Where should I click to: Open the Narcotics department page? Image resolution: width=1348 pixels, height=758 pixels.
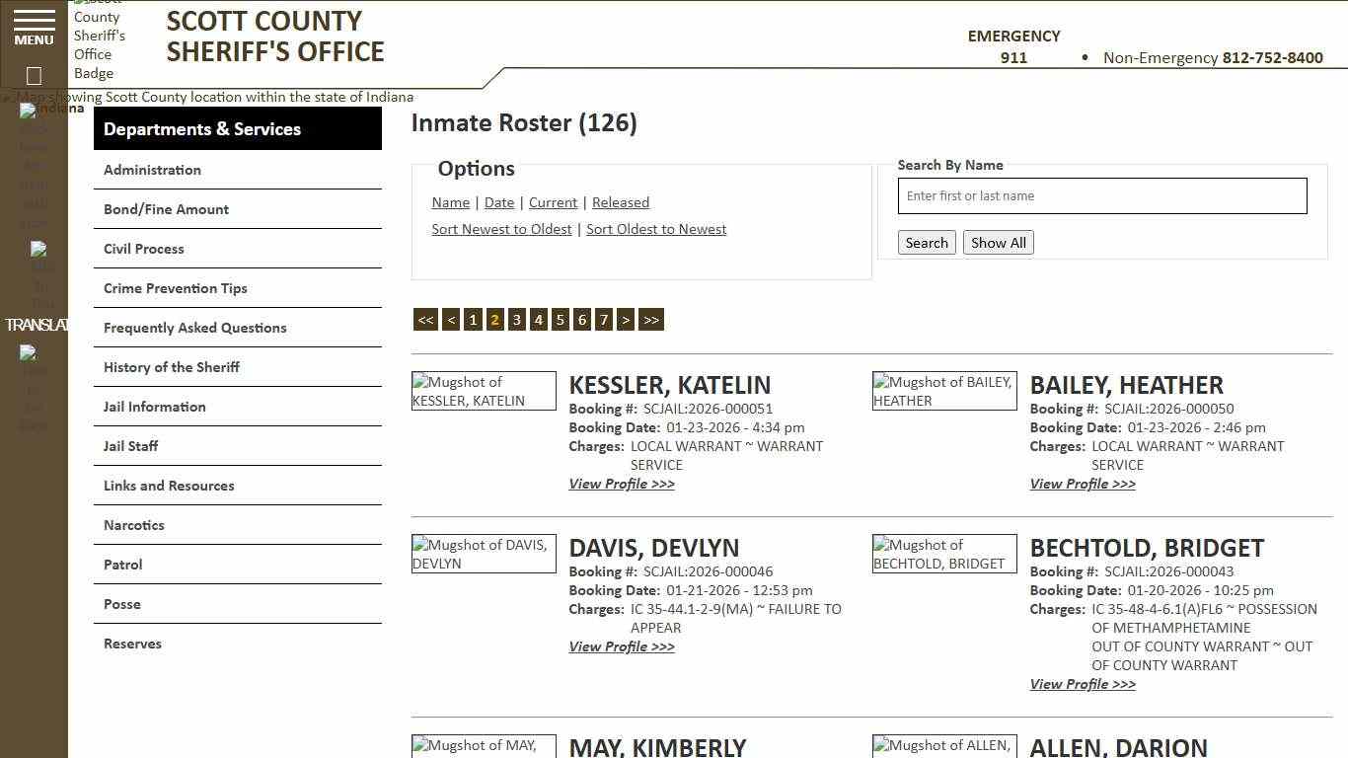(x=133, y=525)
